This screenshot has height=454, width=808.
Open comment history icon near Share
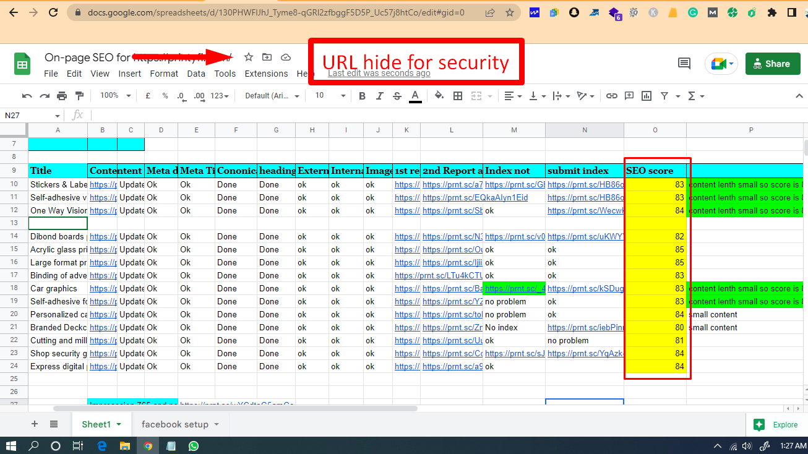(684, 63)
